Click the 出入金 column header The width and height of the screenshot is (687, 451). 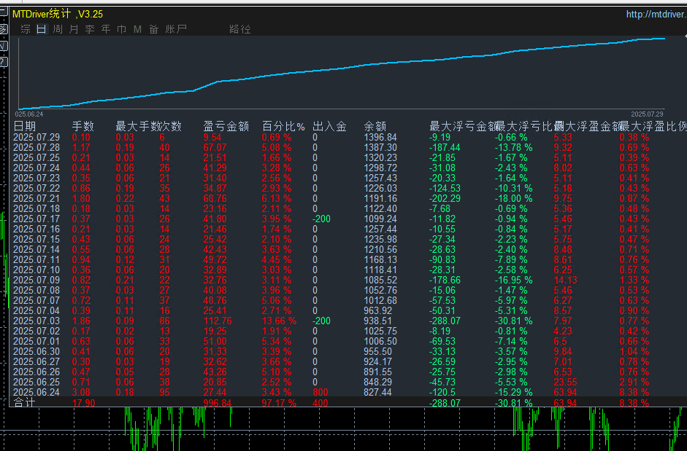(329, 127)
